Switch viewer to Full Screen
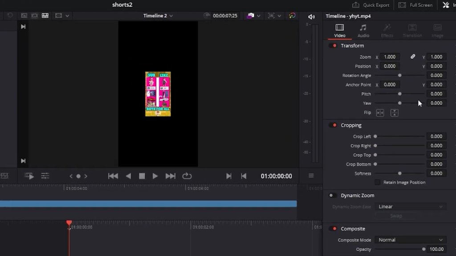This screenshot has height=256, width=456. click(x=415, y=5)
